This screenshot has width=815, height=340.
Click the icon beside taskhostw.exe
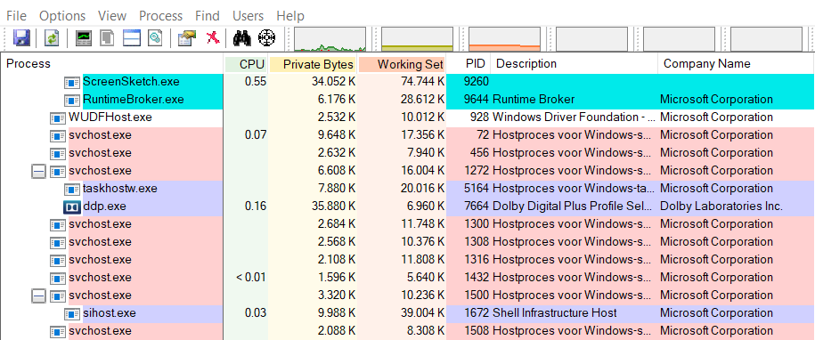tap(72, 189)
